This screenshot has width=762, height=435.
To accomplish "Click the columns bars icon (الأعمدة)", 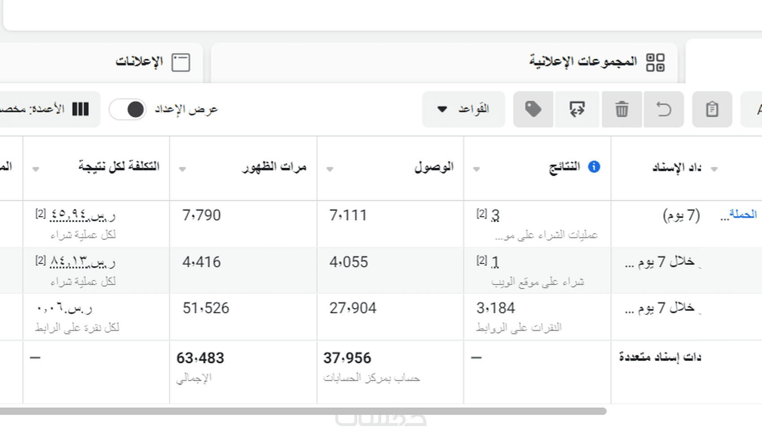I will tap(81, 109).
